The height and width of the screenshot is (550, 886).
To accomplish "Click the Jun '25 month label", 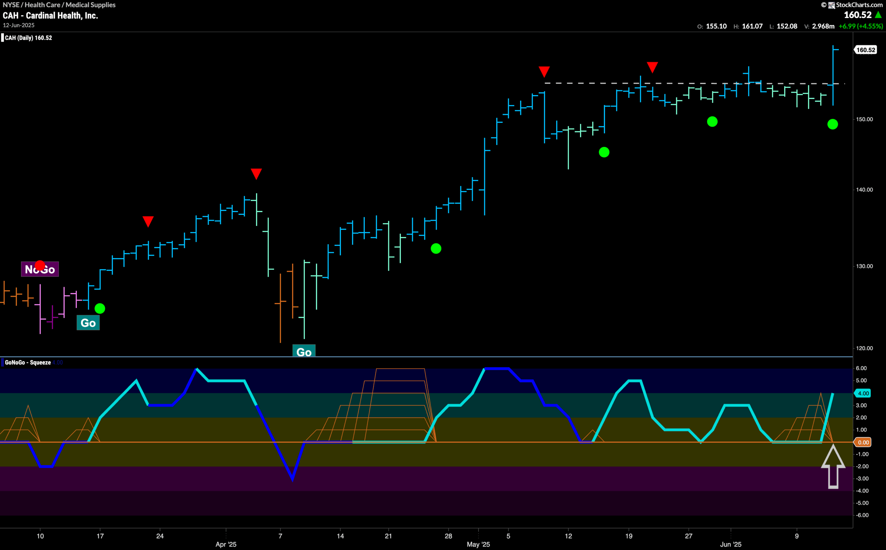I will pos(731,544).
